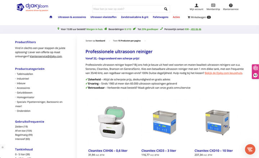The height and width of the screenshot is (158, 259).
Task: Open Cleanitex CXD10 – 10 liter title
Action: pyautogui.click(x=214, y=150)
